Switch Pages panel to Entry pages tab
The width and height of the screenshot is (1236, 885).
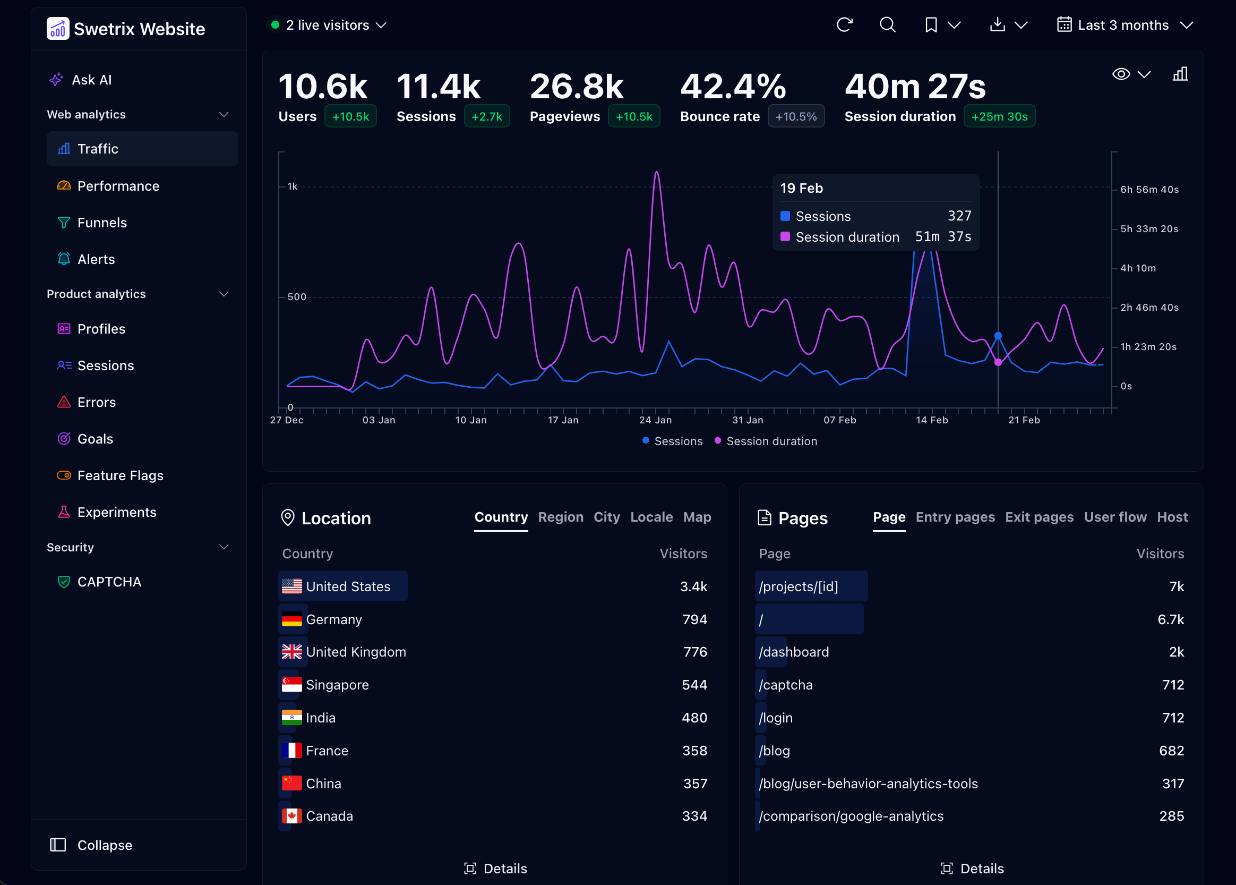[955, 517]
